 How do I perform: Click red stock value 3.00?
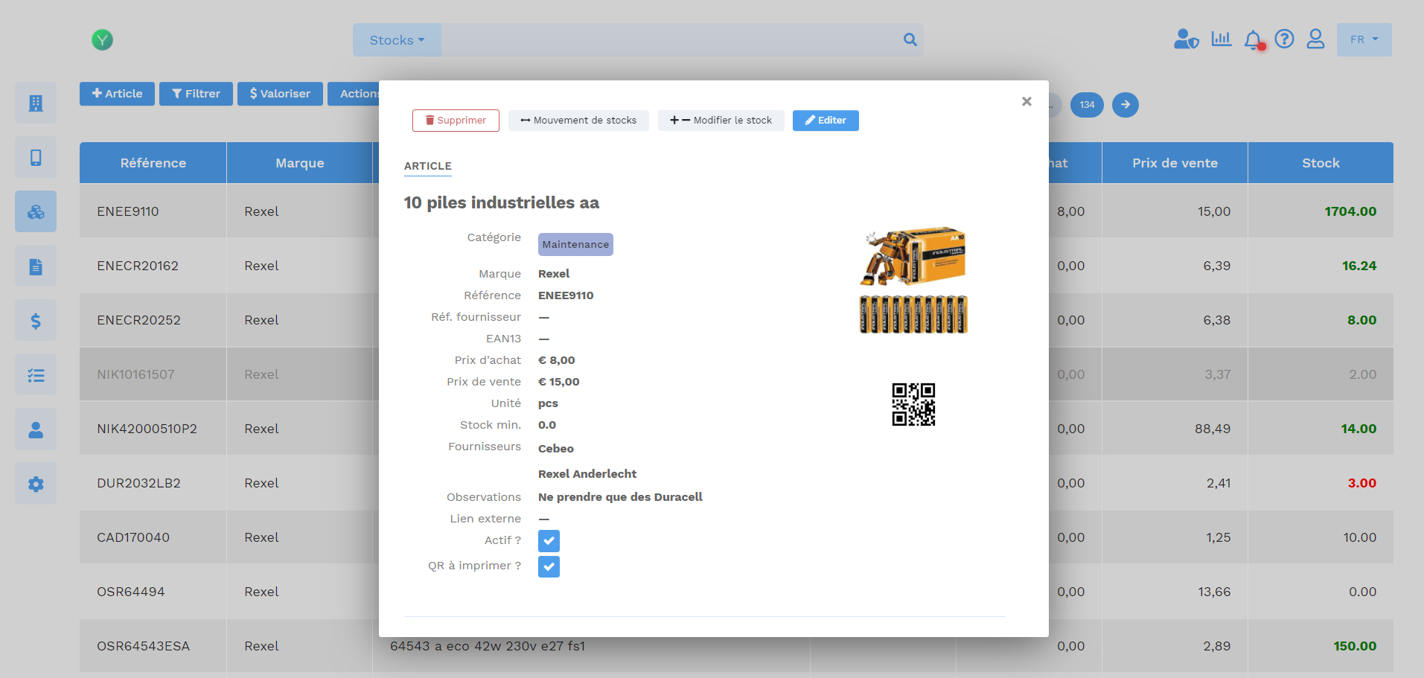point(1362,483)
